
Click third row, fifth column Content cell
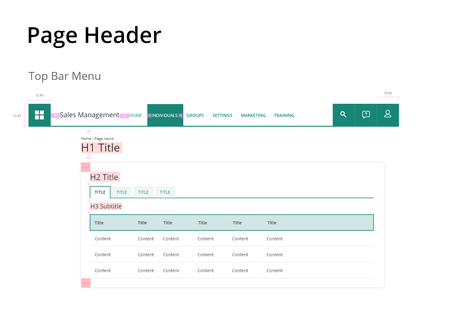click(x=240, y=271)
